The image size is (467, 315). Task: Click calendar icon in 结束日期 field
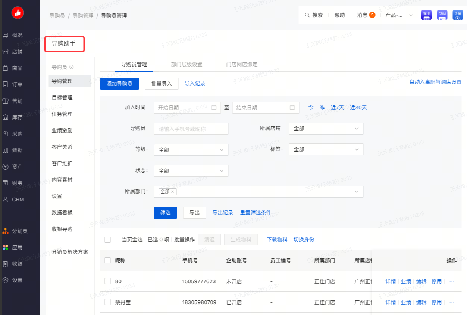click(292, 108)
